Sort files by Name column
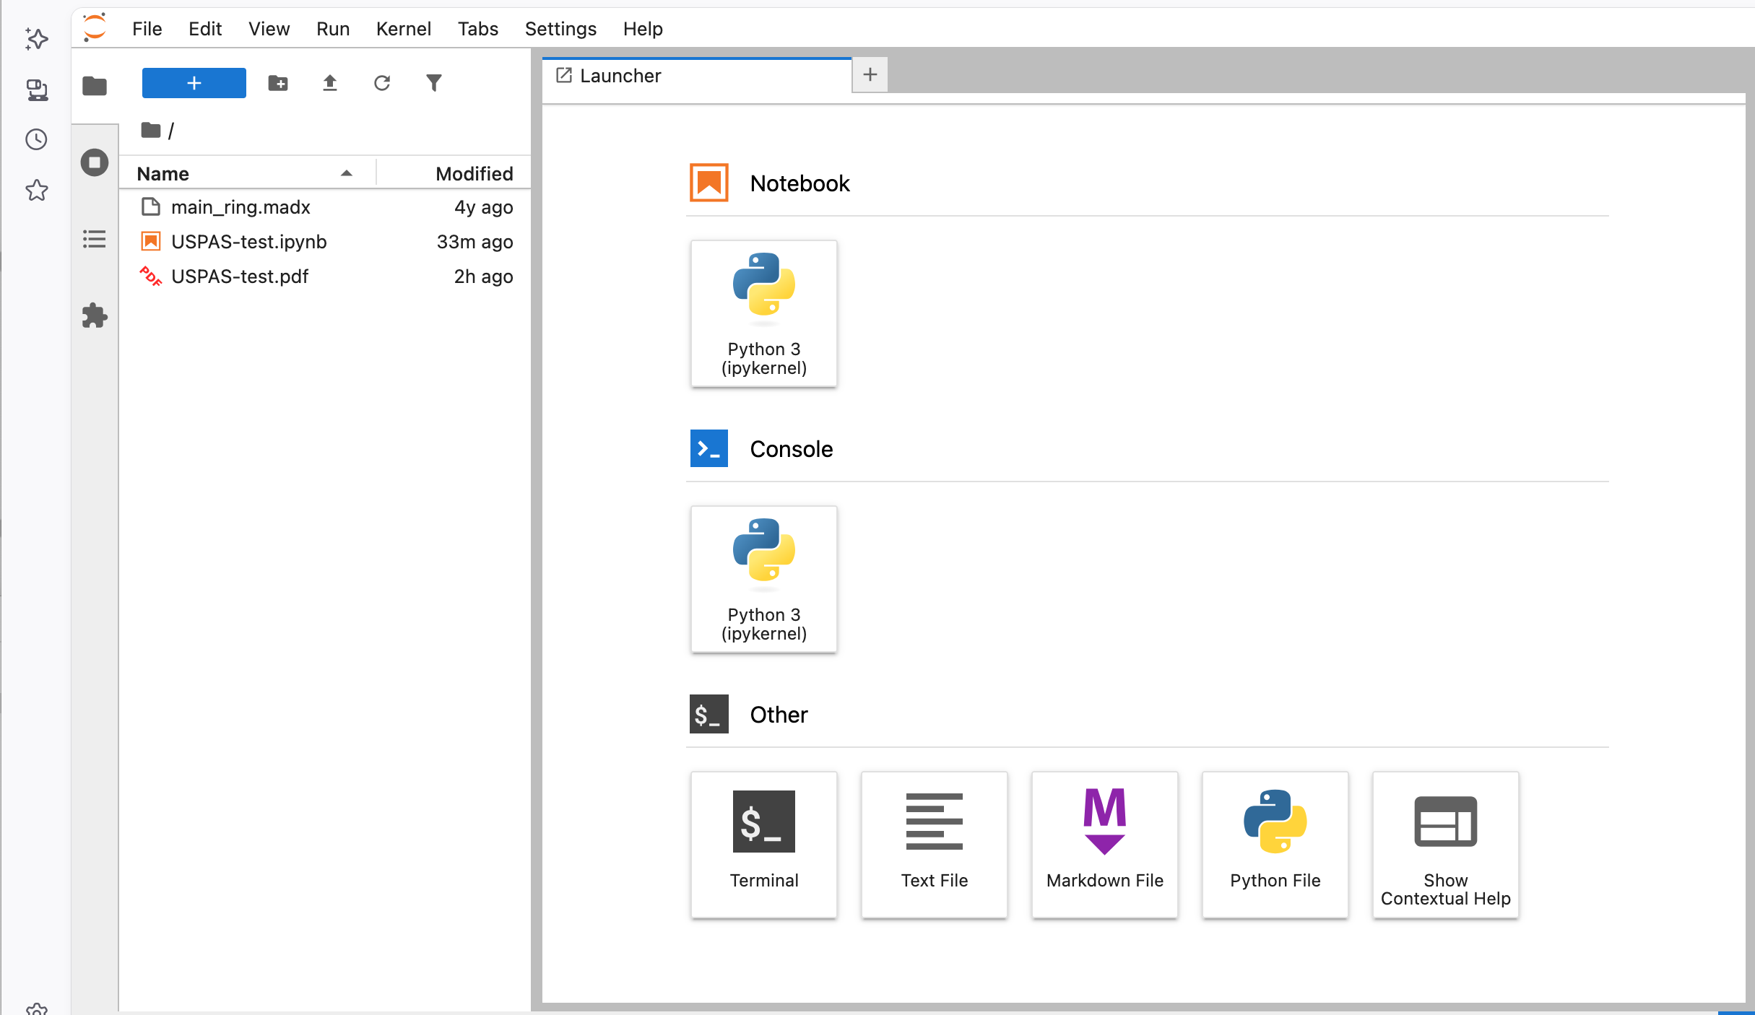 point(246,174)
